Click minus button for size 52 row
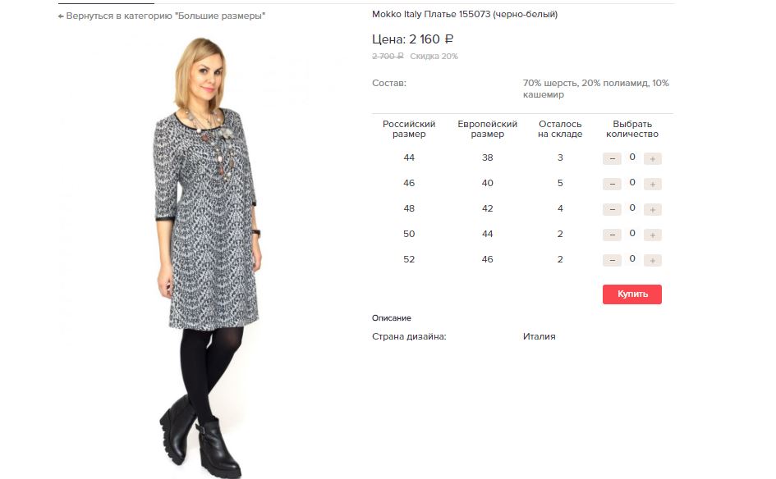 [x=612, y=261]
